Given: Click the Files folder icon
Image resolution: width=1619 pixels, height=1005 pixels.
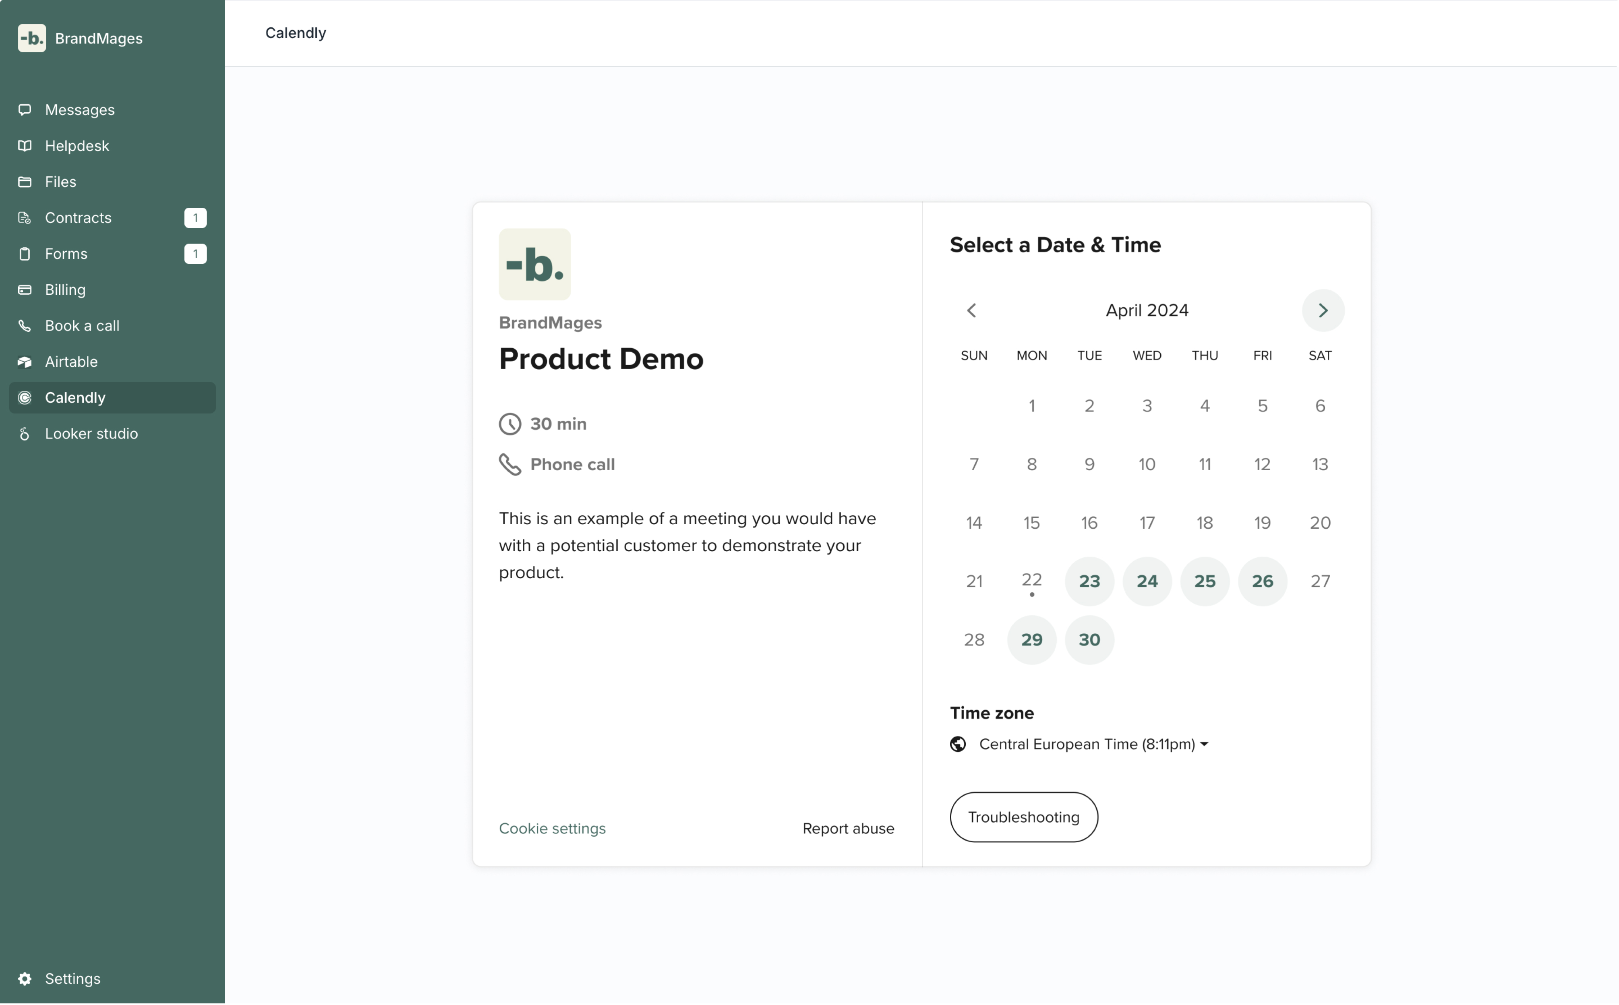Looking at the screenshot, I should pos(25,182).
